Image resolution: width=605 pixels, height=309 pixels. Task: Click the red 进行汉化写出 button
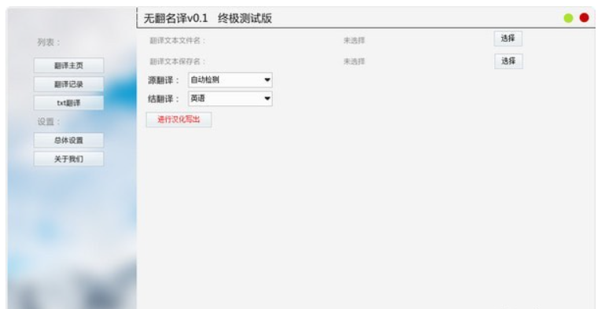coord(179,120)
